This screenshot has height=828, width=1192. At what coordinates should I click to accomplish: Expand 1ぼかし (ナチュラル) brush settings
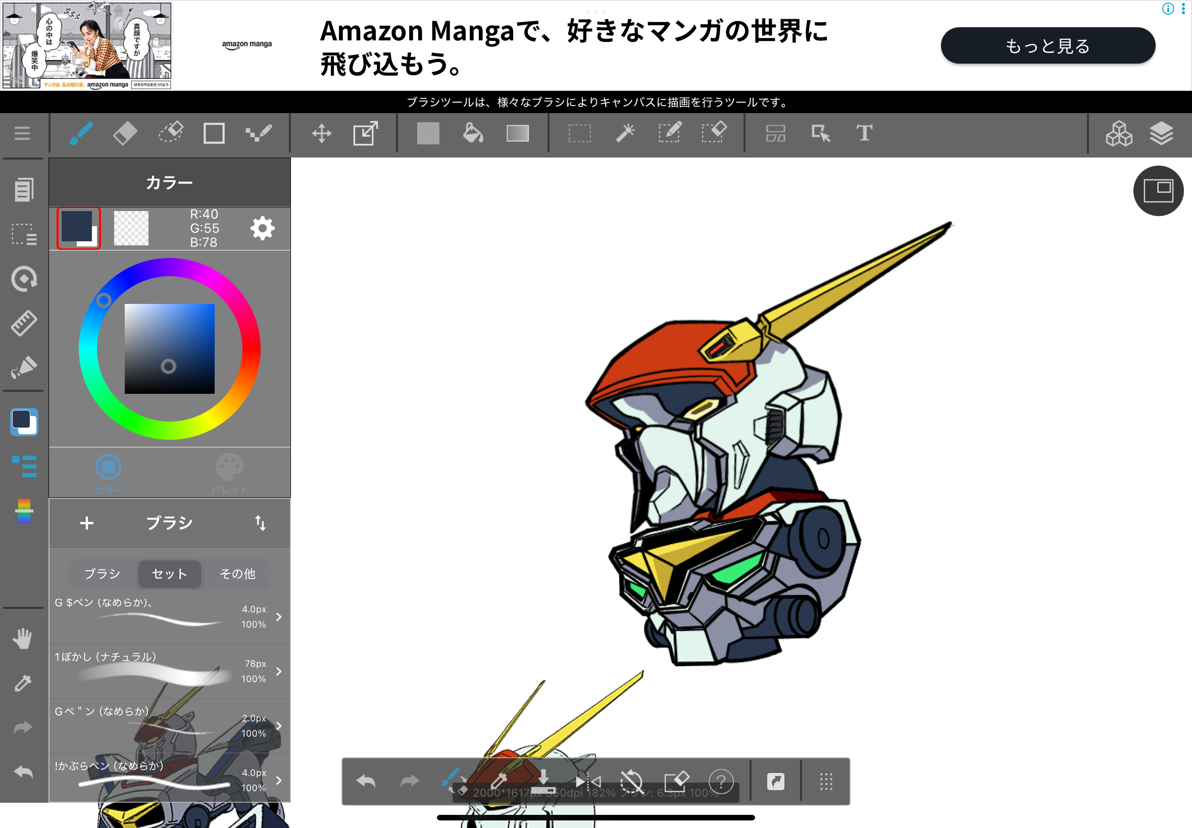279,671
